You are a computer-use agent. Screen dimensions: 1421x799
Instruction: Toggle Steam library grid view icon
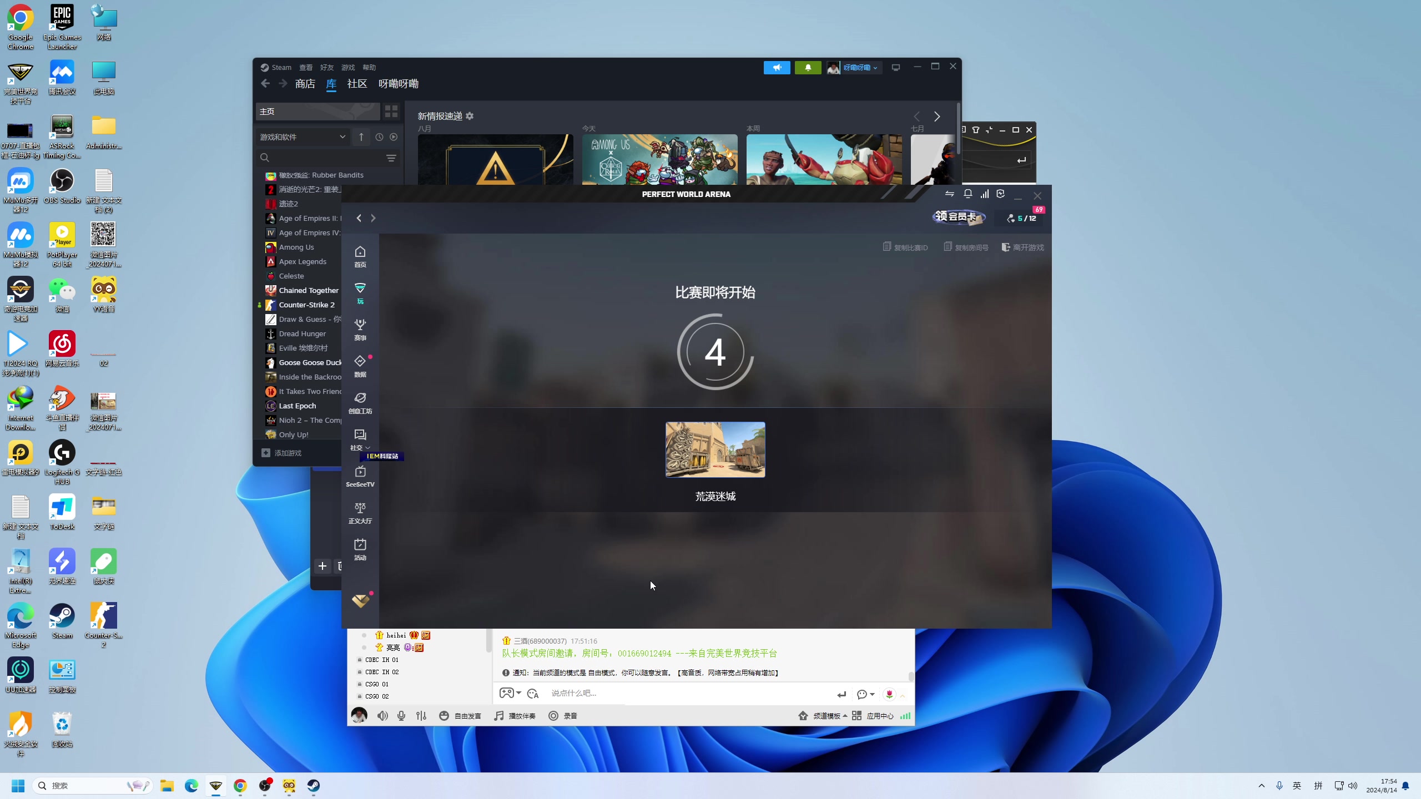[391, 112]
